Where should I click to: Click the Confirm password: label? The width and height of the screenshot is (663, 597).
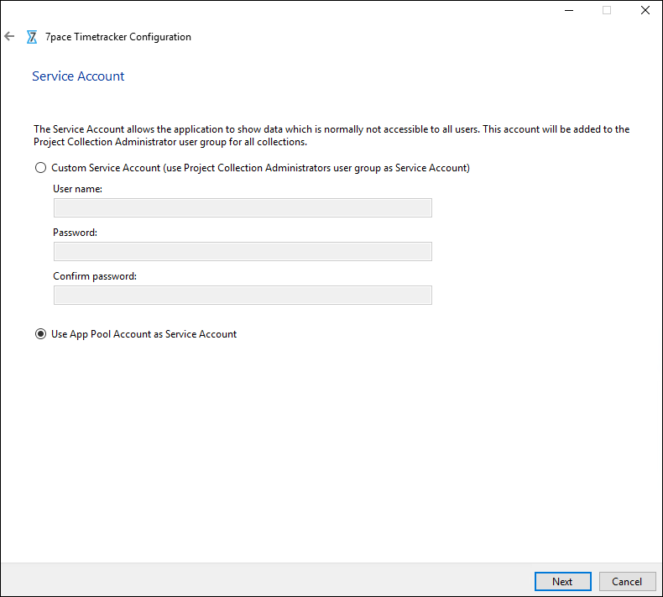95,276
